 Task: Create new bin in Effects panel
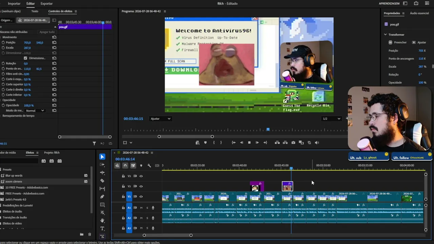[x=82, y=234]
